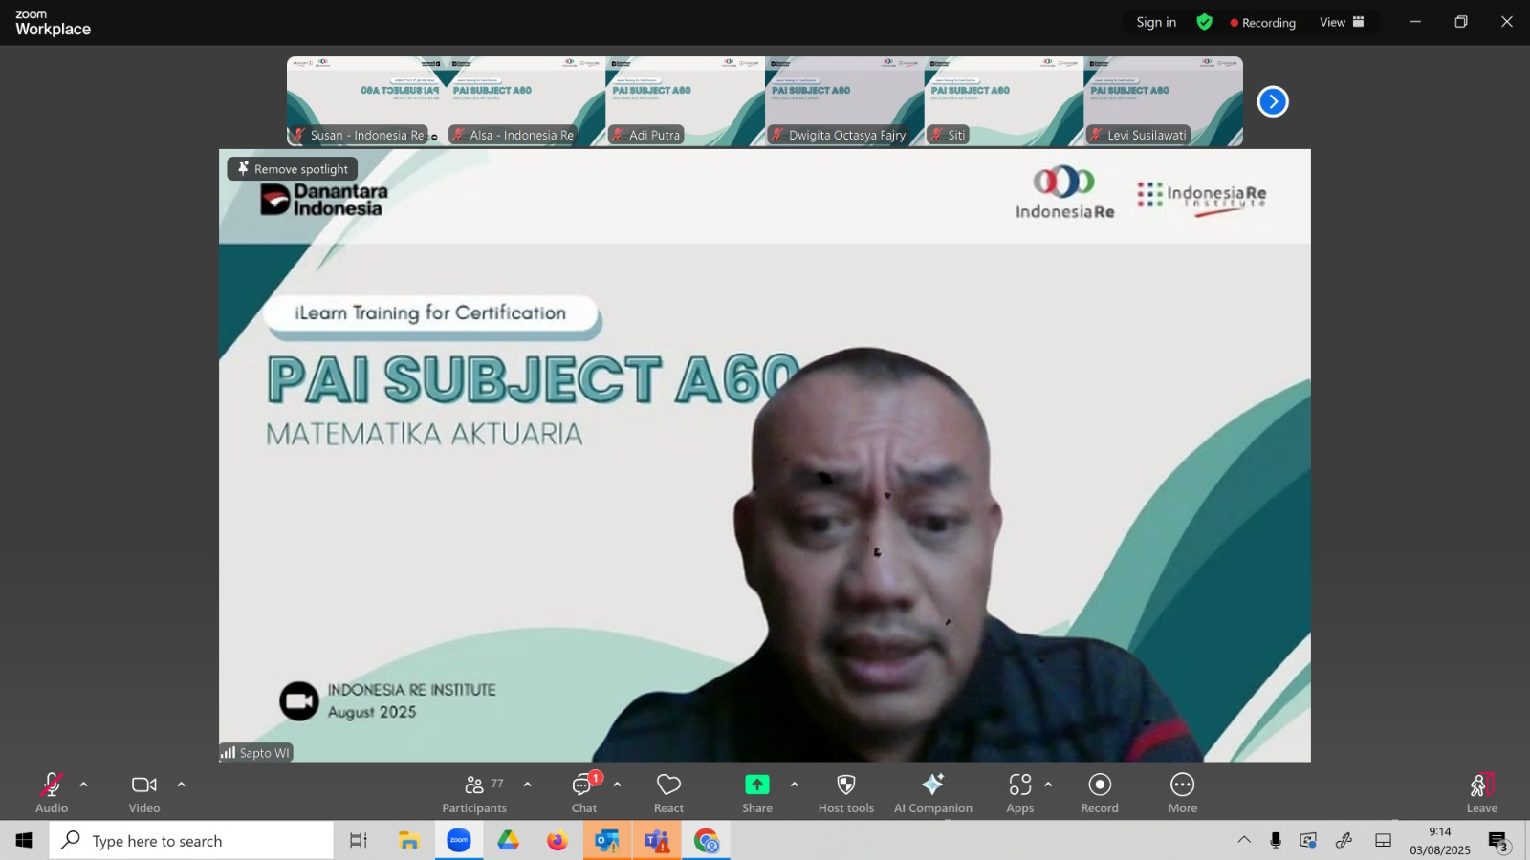
Task: Select Levi Susilawati's video thumbnail
Action: [x=1163, y=100]
